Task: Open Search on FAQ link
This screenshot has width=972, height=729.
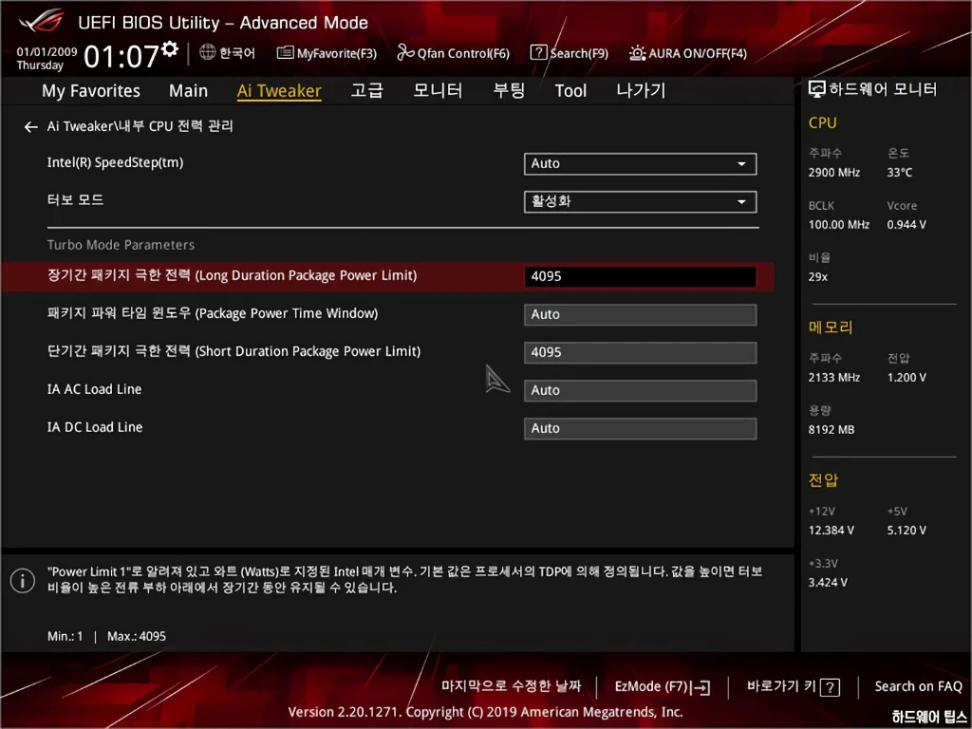Action: (918, 686)
